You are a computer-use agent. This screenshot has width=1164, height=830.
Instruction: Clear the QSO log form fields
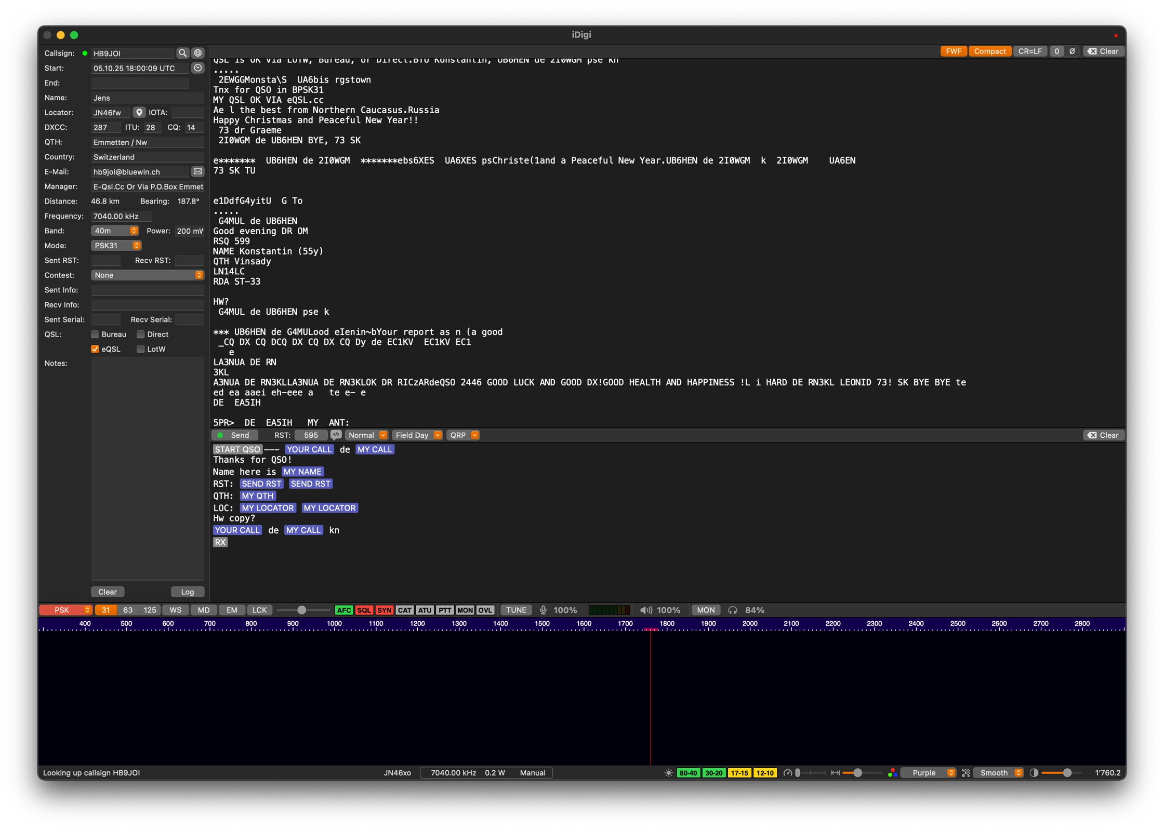pos(108,592)
